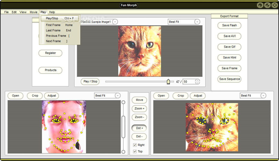Click the Register button
Viewport: 279px width, 161px height.
[x=50, y=53]
